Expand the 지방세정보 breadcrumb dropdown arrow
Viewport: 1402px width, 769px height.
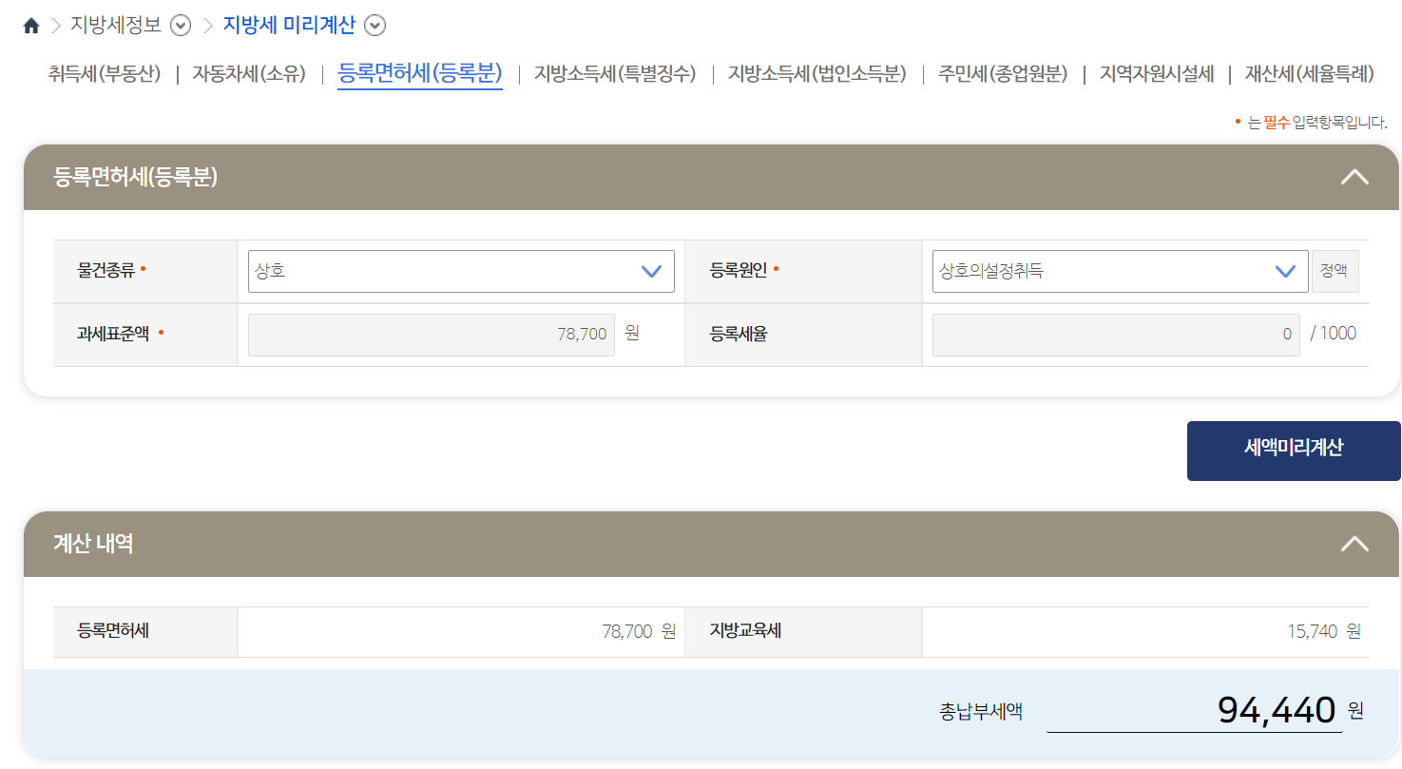pos(181,26)
